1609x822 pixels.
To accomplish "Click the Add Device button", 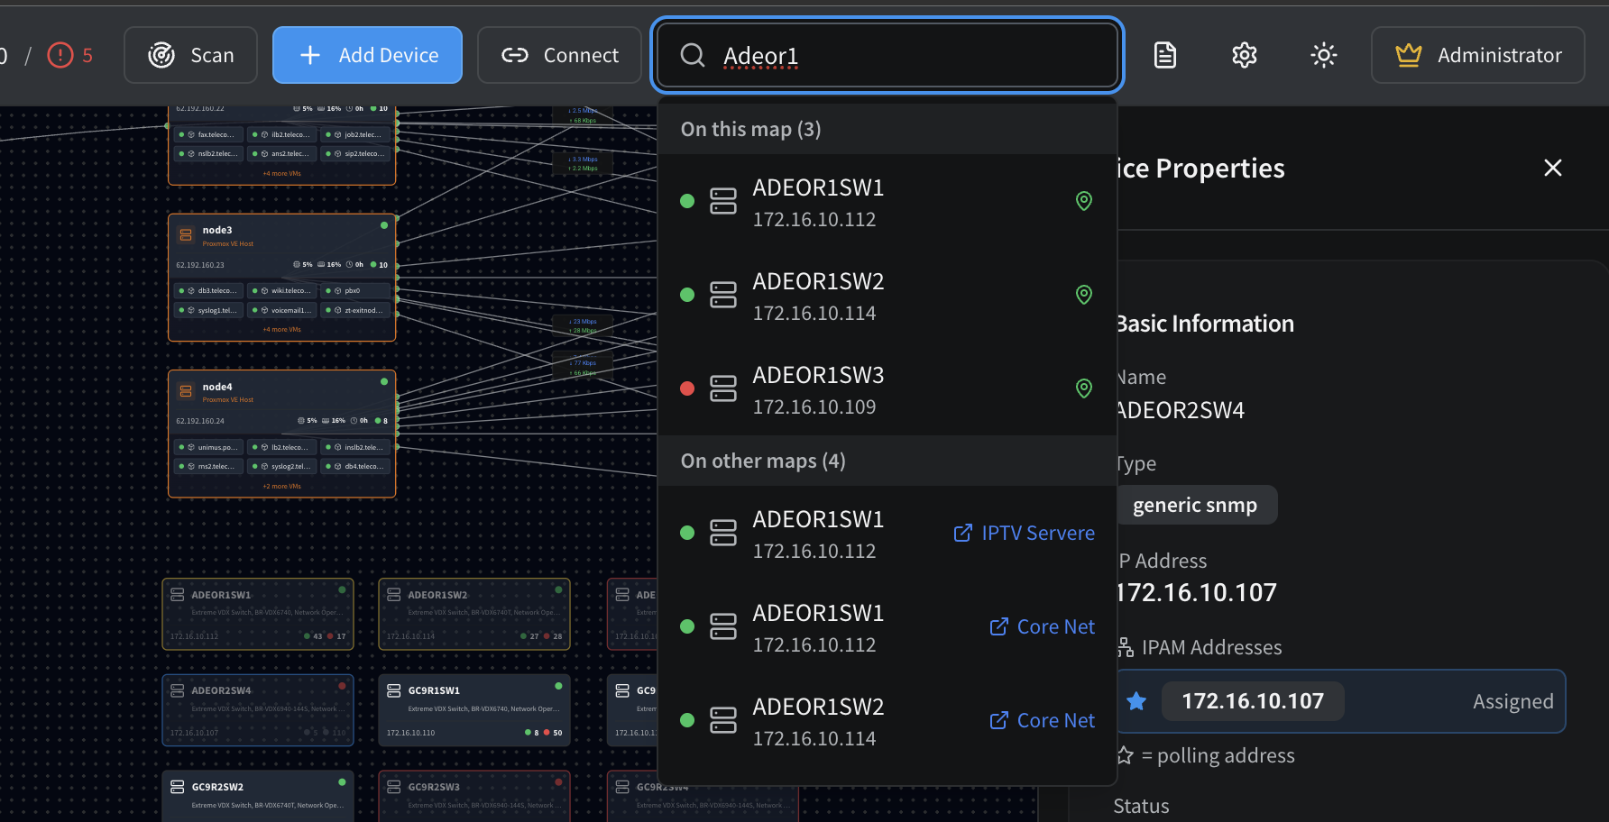I will pyautogui.click(x=367, y=55).
